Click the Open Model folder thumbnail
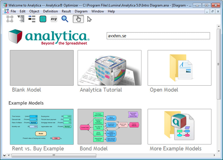This screenshot has width=223, height=160. [180, 68]
